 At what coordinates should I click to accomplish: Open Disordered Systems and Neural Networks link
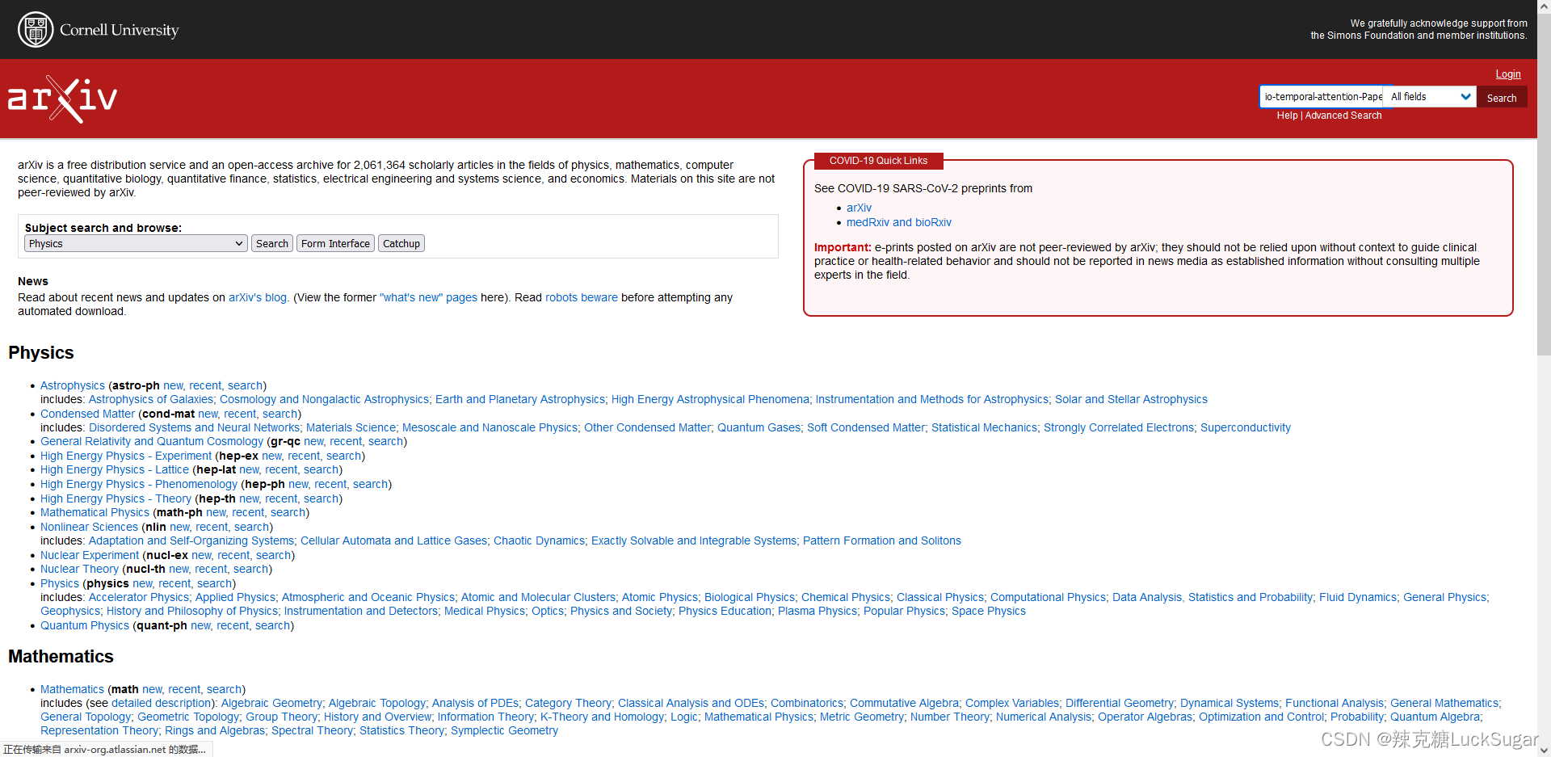tap(194, 427)
